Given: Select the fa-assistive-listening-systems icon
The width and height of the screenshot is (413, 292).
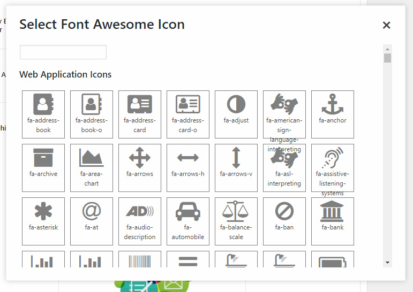Looking at the screenshot, I should 333,168.
